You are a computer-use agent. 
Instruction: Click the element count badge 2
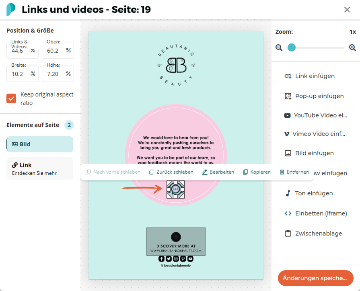[x=69, y=125]
